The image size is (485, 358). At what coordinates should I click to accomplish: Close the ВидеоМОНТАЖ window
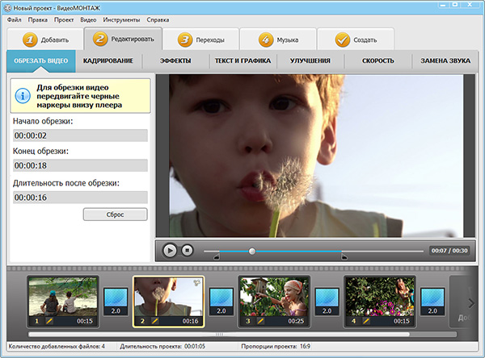click(x=470, y=5)
